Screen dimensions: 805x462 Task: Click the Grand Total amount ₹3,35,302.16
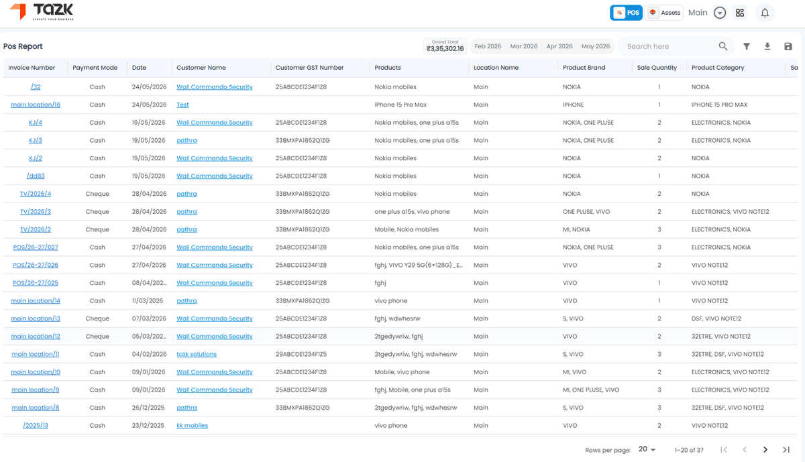445,49
